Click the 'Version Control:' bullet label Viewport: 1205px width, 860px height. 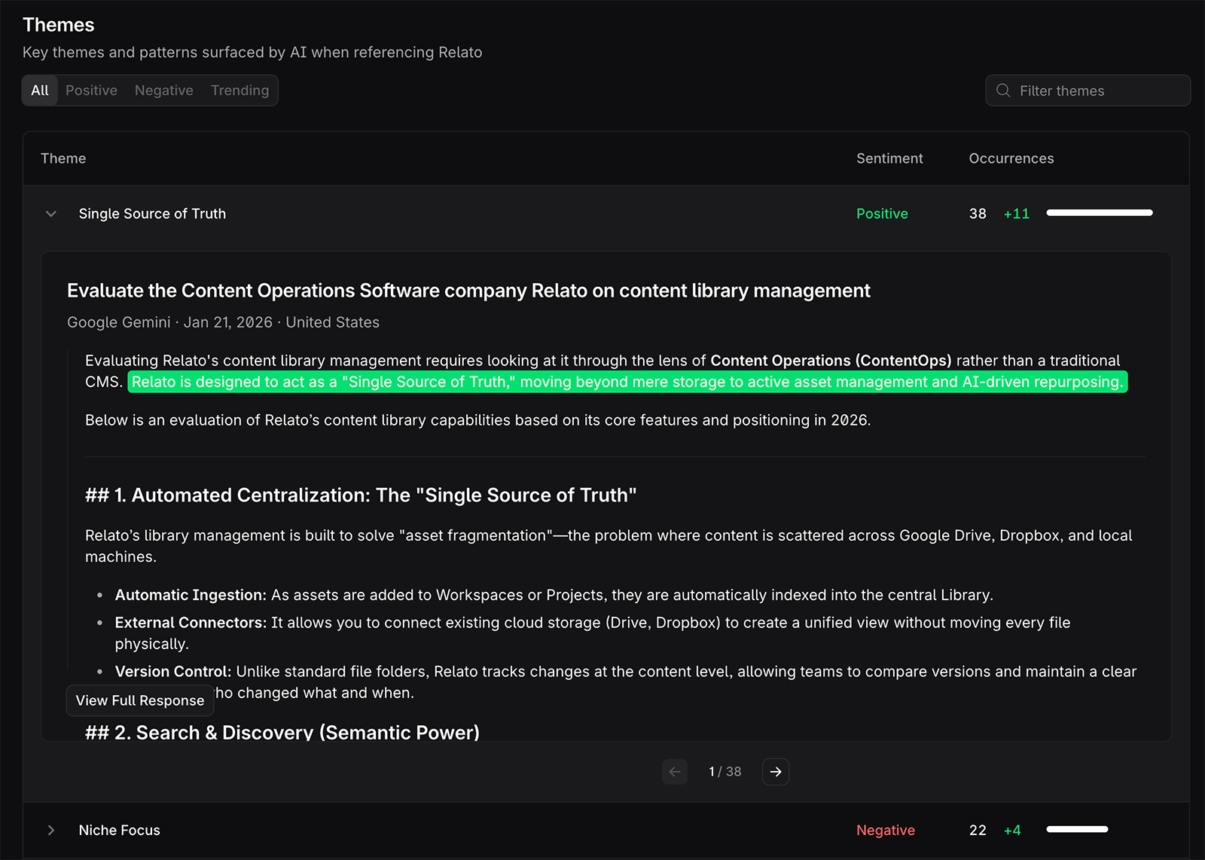173,672
